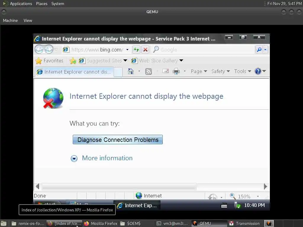Screen dimensions: 303x227
Task: Open the Recent Pages dropdown beside Forward
Action: 56,49
